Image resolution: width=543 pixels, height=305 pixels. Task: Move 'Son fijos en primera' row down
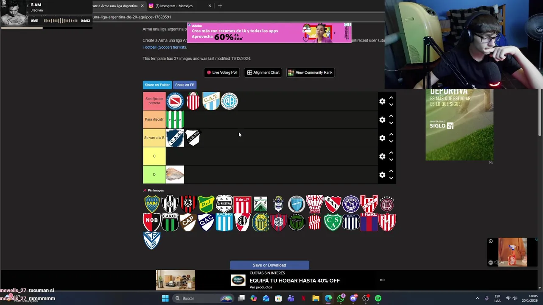391,105
